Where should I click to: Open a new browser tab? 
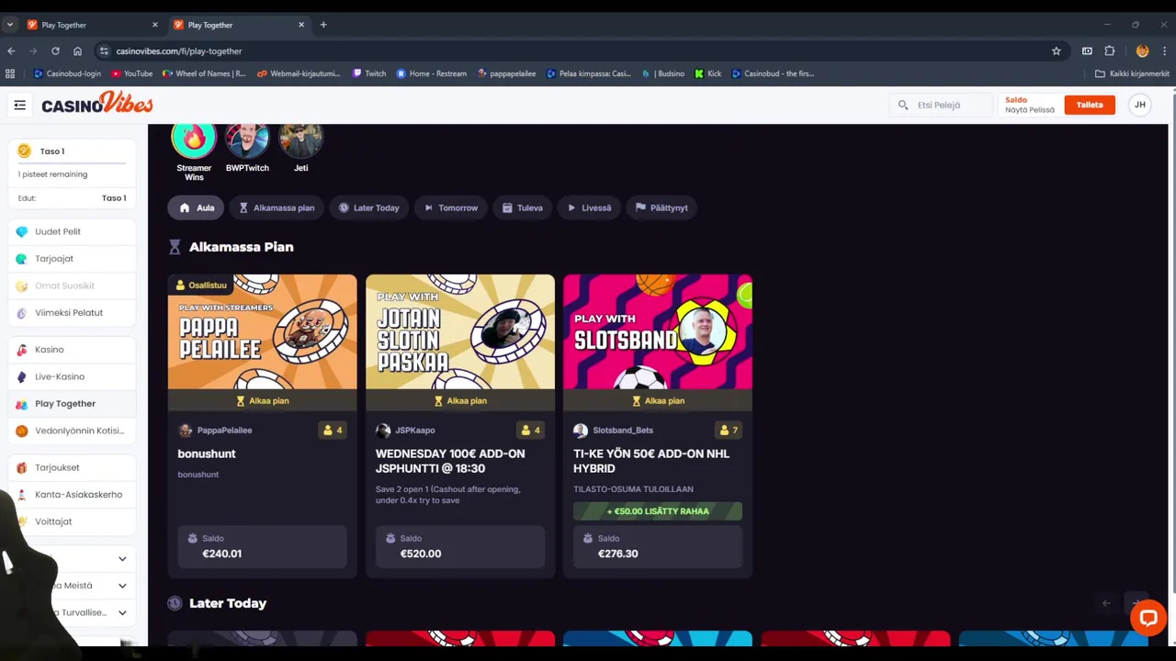pos(323,25)
